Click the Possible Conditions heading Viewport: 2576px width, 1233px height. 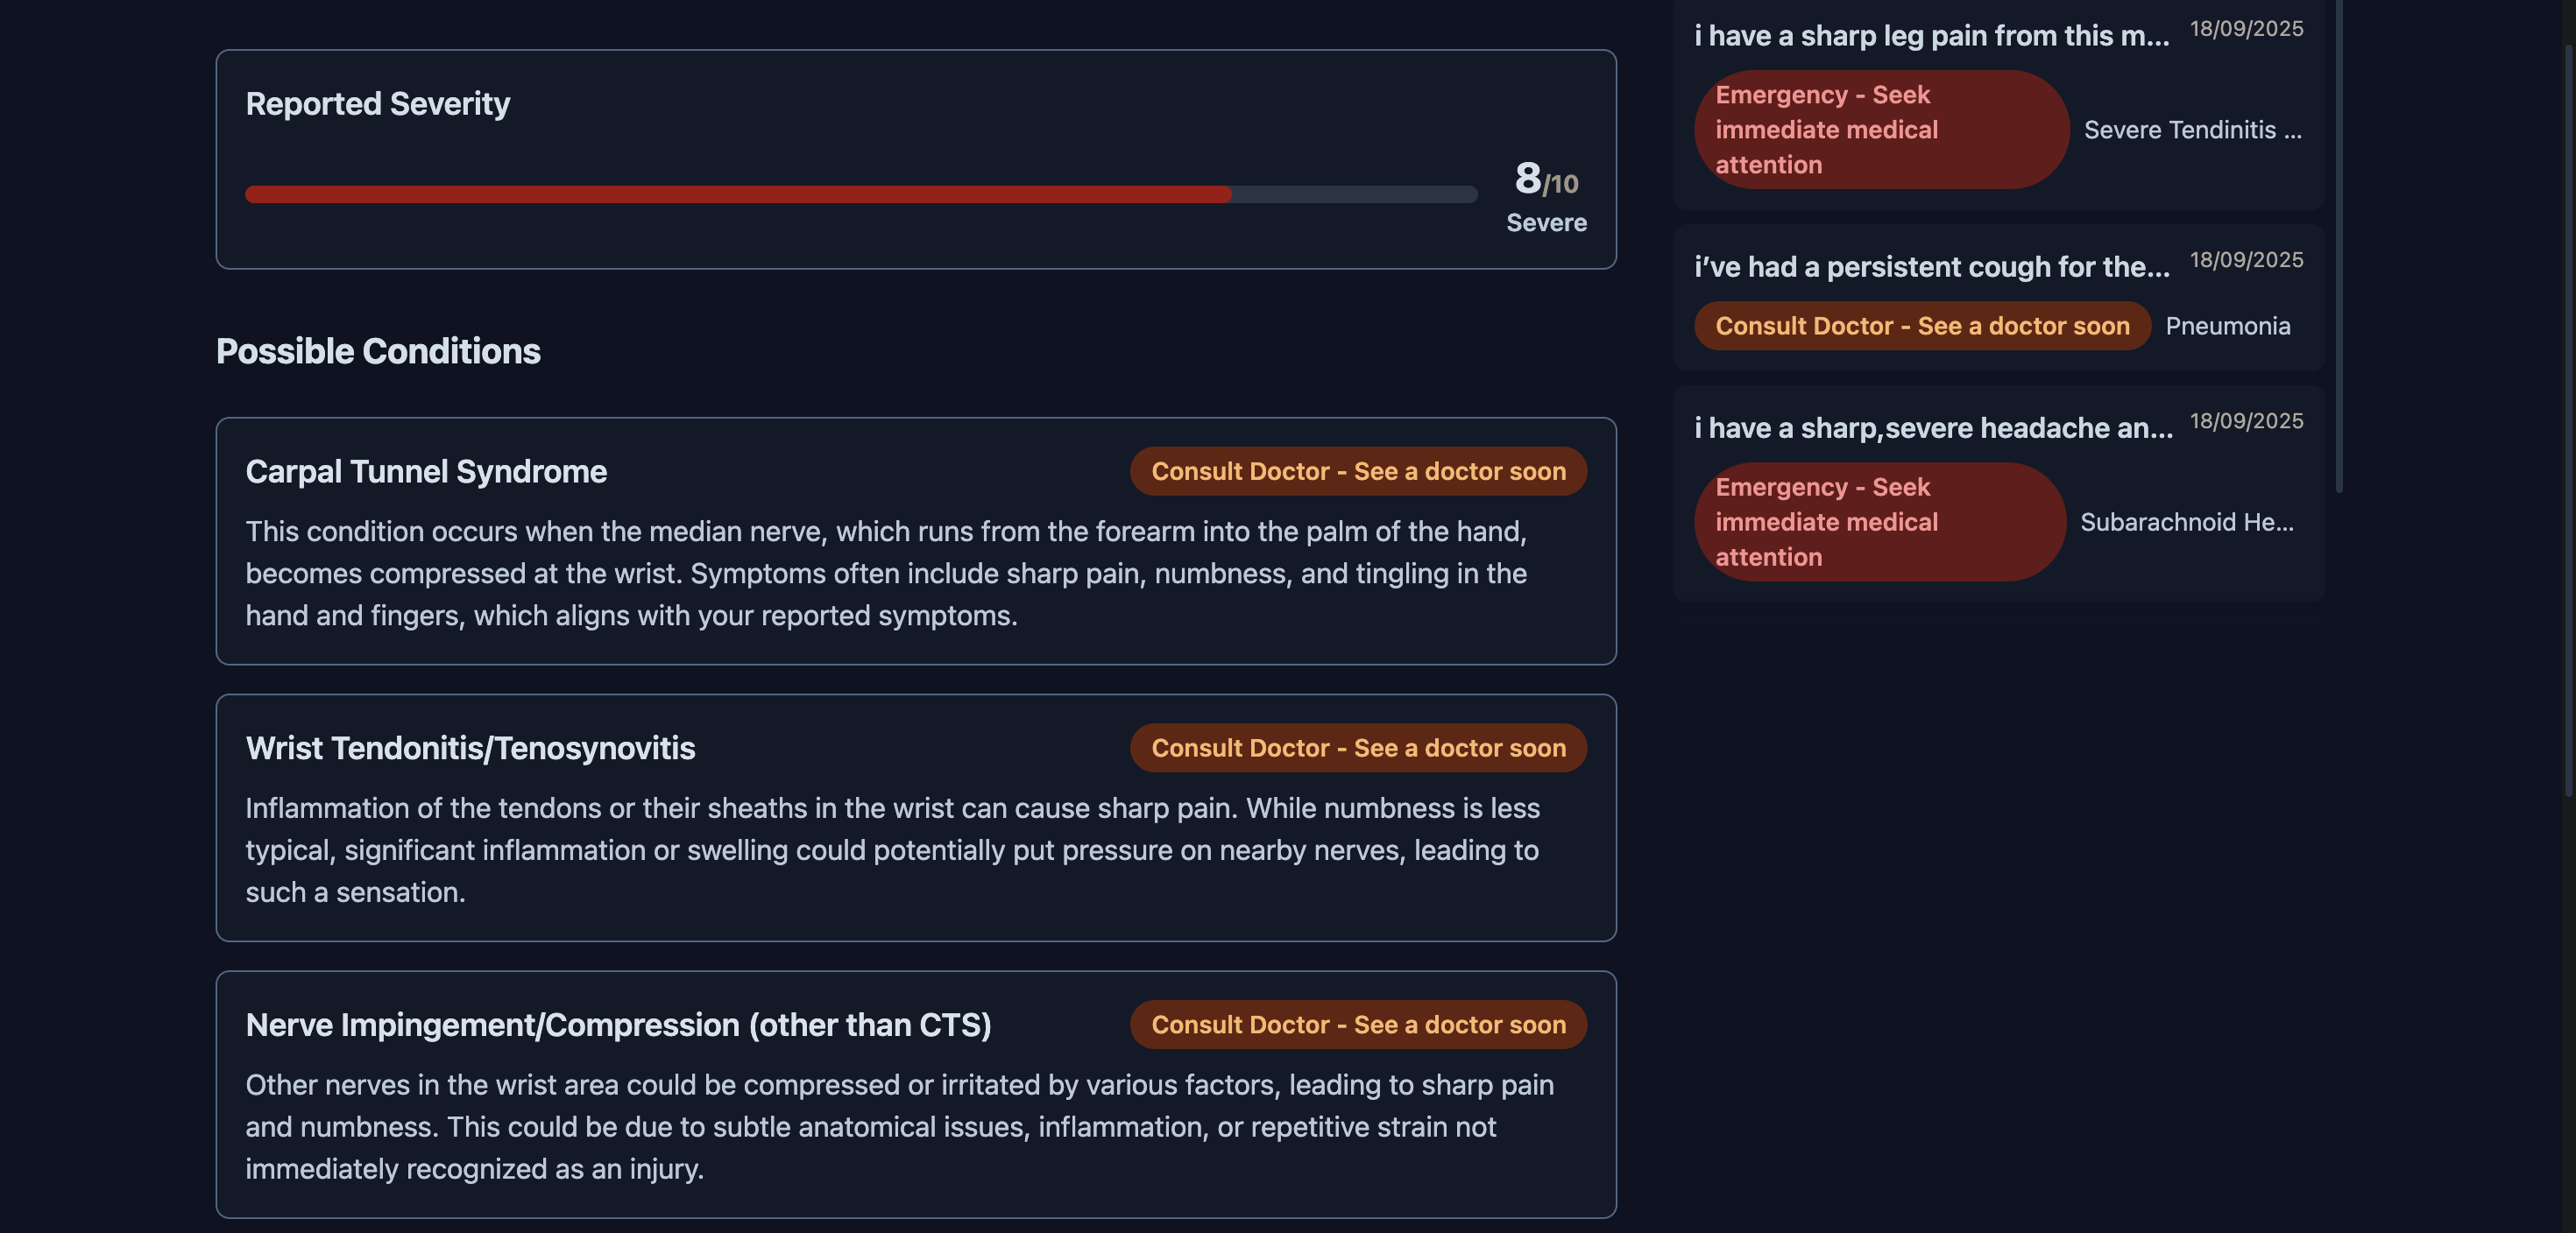click(x=378, y=350)
